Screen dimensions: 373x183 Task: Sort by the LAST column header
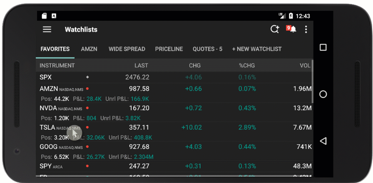141,66
